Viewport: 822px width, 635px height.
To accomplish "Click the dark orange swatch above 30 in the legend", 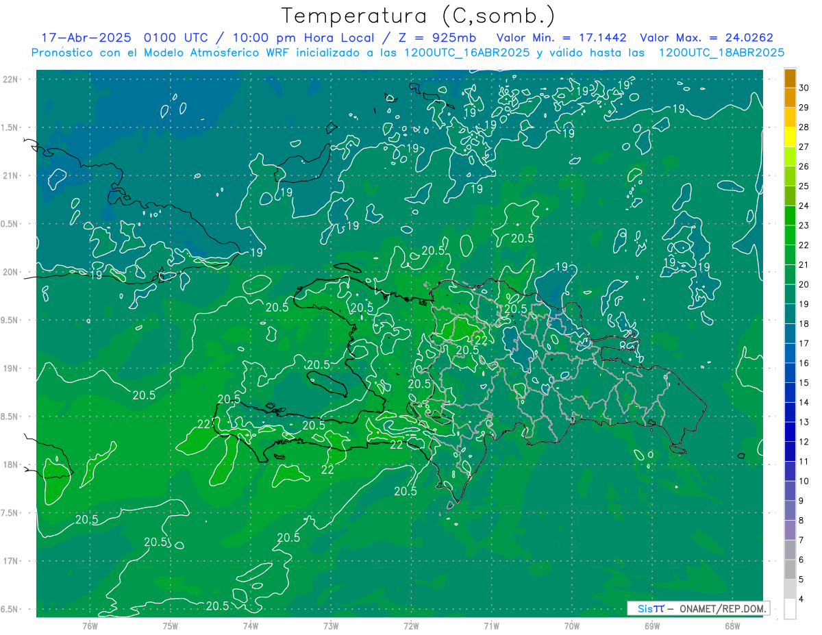I will (790, 78).
